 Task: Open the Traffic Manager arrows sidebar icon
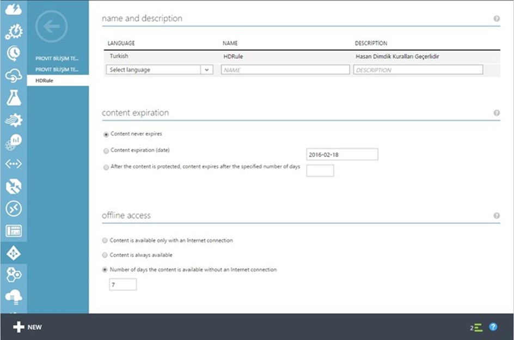pos(14,186)
